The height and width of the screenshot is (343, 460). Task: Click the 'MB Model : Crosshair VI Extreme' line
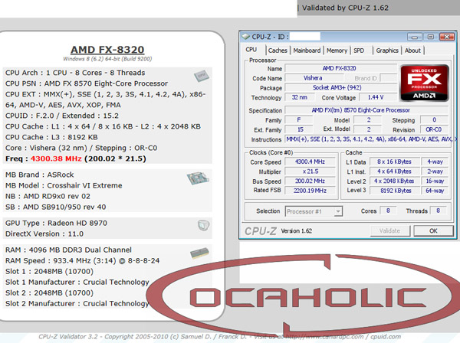pyautogui.click(x=64, y=185)
